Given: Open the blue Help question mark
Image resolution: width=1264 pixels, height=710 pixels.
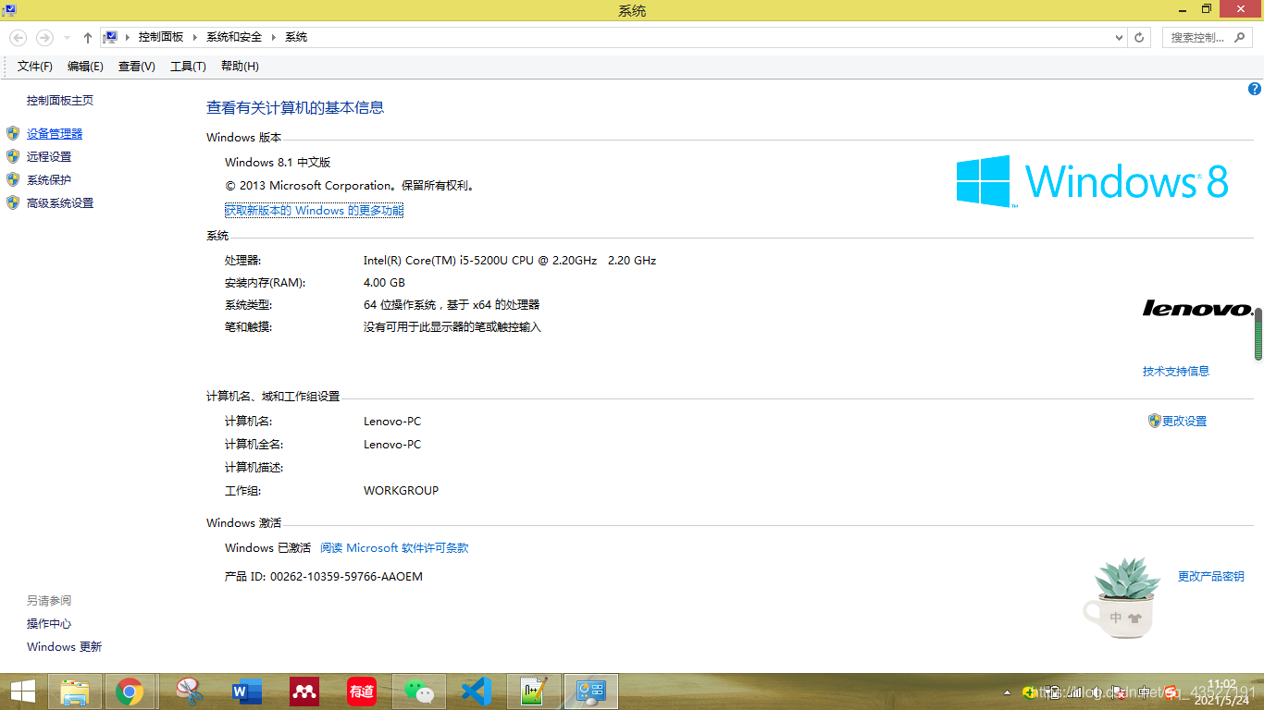Looking at the screenshot, I should pyautogui.click(x=1255, y=90).
